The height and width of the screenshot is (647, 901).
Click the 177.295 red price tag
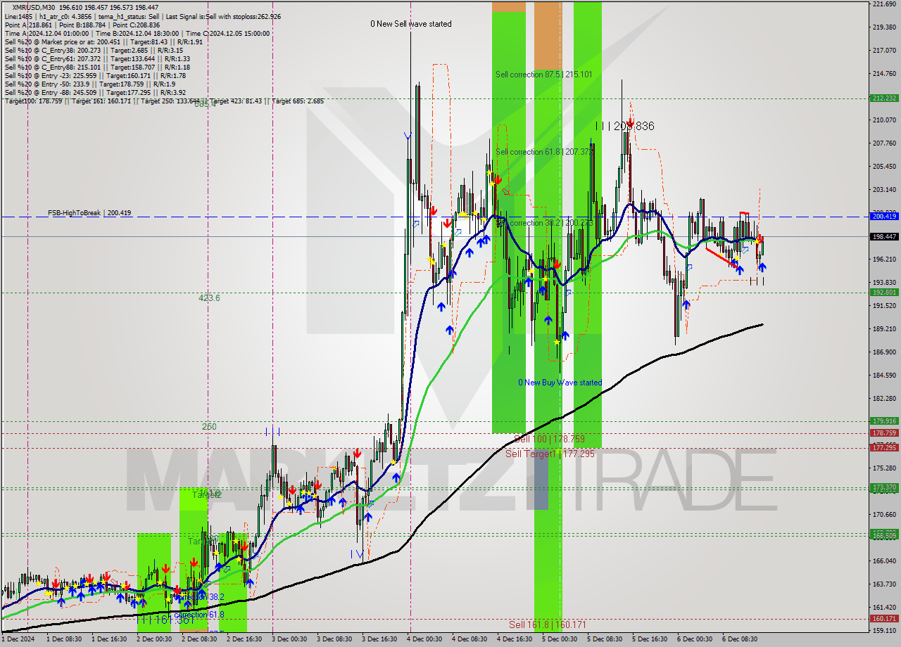[884, 448]
